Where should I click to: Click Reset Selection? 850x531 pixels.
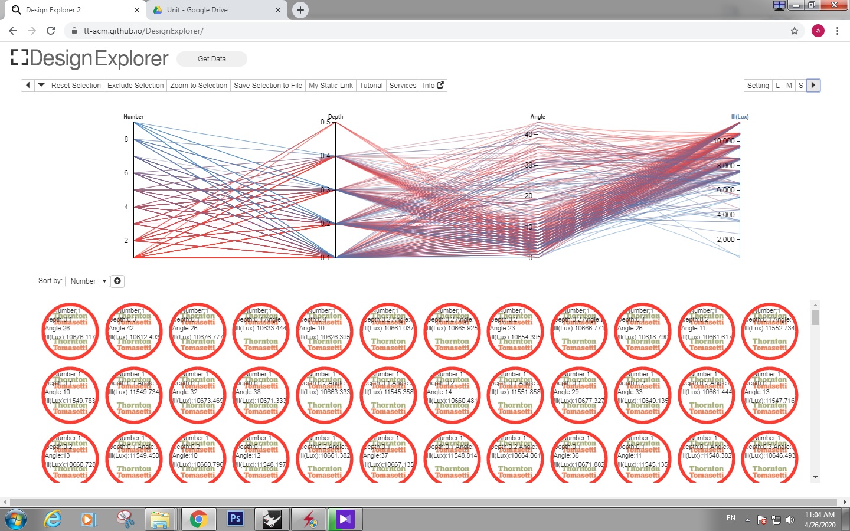pyautogui.click(x=76, y=86)
